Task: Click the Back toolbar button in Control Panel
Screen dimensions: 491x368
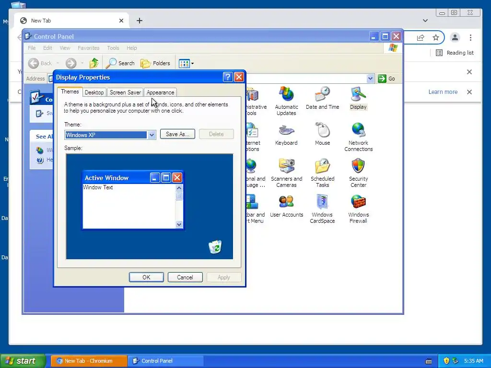Action: coord(40,63)
